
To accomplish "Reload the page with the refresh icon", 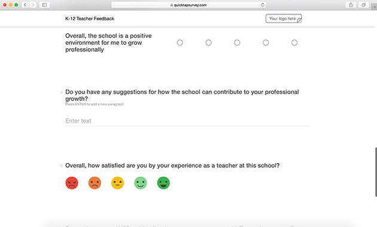I will pos(263,5).
